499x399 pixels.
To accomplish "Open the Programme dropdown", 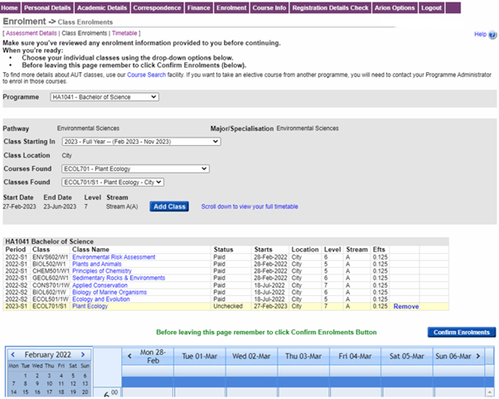I will tap(103, 97).
